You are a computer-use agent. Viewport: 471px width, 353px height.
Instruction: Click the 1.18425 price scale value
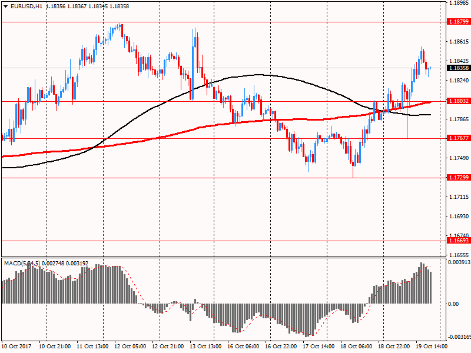click(459, 61)
